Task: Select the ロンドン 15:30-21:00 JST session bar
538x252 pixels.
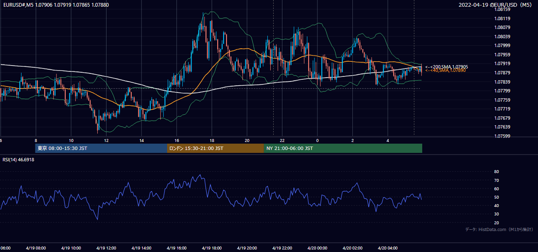Action: 216,148
